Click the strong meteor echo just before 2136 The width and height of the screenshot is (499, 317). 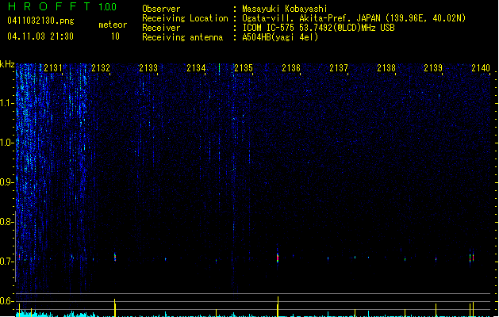pyautogui.click(x=278, y=258)
